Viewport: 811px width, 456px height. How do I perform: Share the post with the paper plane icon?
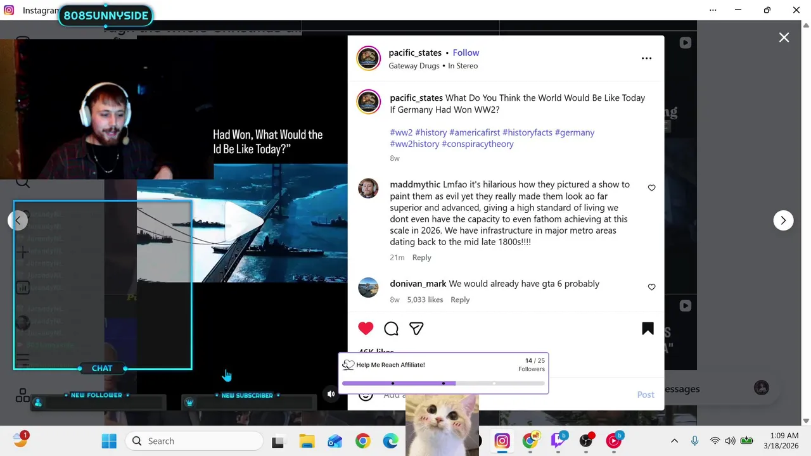[416, 328]
